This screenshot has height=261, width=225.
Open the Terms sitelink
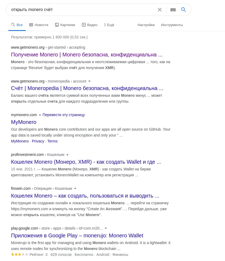click(x=52, y=141)
